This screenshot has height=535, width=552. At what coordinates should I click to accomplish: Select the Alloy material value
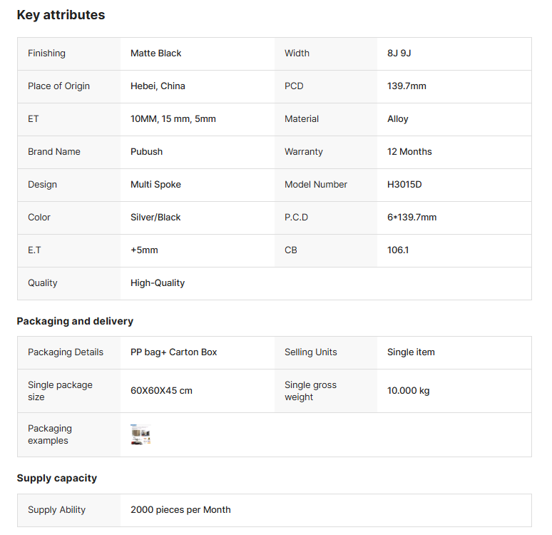tap(398, 119)
